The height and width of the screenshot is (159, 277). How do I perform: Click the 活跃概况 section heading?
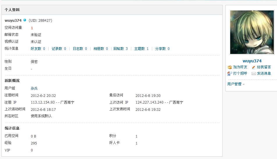pos(12,81)
